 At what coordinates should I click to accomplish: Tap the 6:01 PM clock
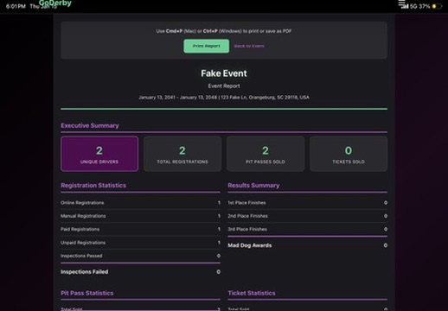16,6
